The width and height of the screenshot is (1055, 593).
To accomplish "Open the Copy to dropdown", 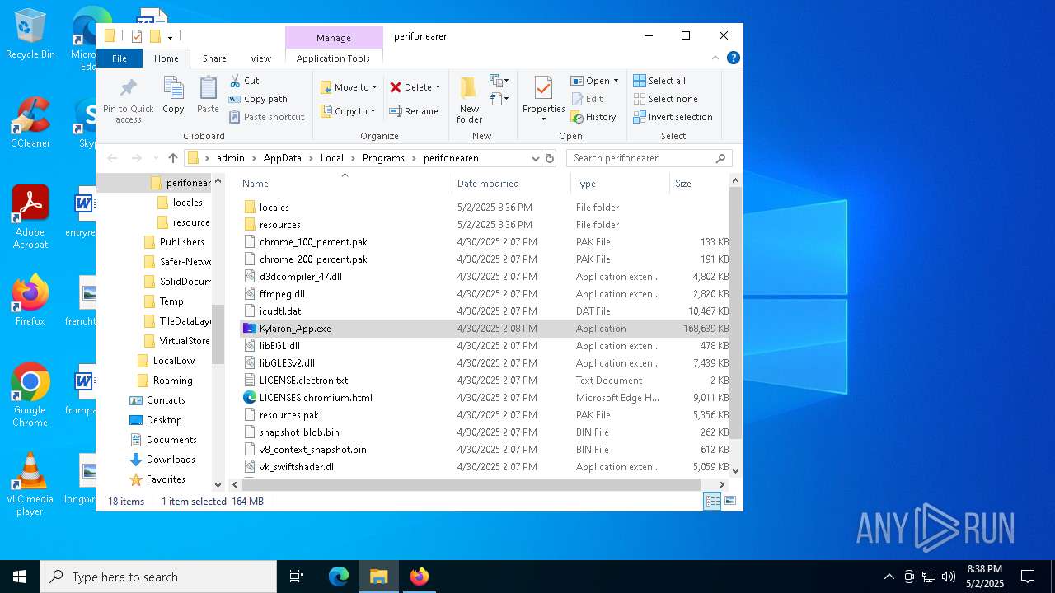I will click(x=348, y=111).
